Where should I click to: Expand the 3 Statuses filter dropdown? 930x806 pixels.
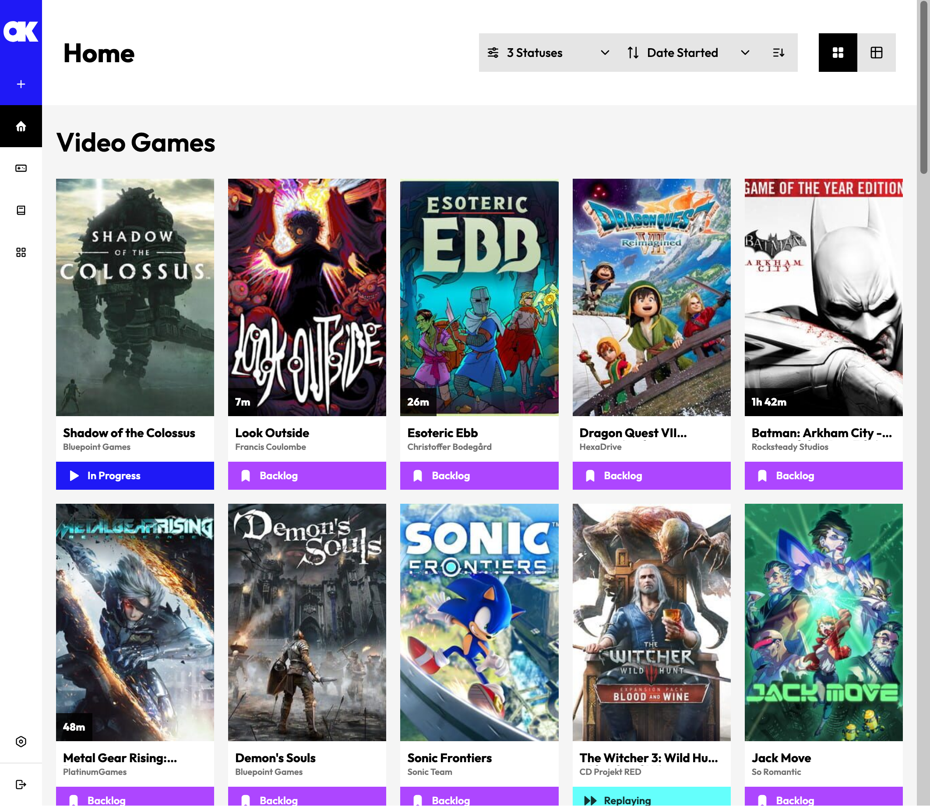pyautogui.click(x=548, y=53)
